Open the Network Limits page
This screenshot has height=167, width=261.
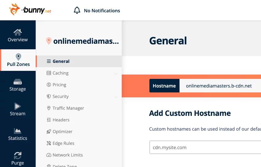pos(68,155)
